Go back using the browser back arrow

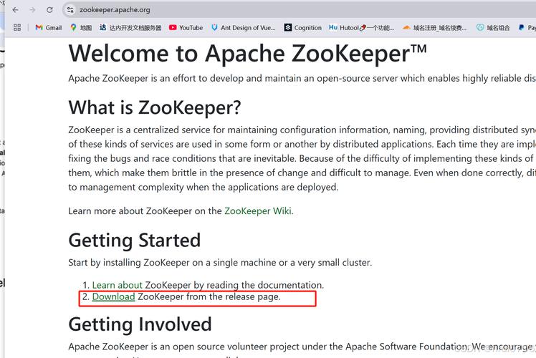[x=15, y=10]
